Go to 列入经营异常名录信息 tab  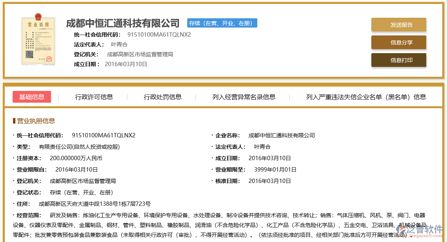(x=244, y=97)
